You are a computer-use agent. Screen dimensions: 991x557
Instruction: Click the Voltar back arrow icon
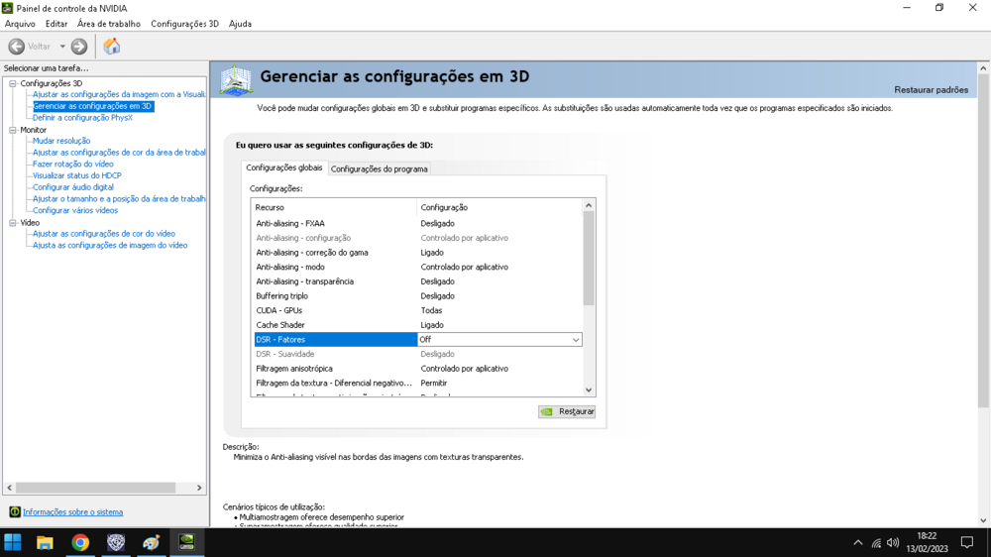coord(17,47)
